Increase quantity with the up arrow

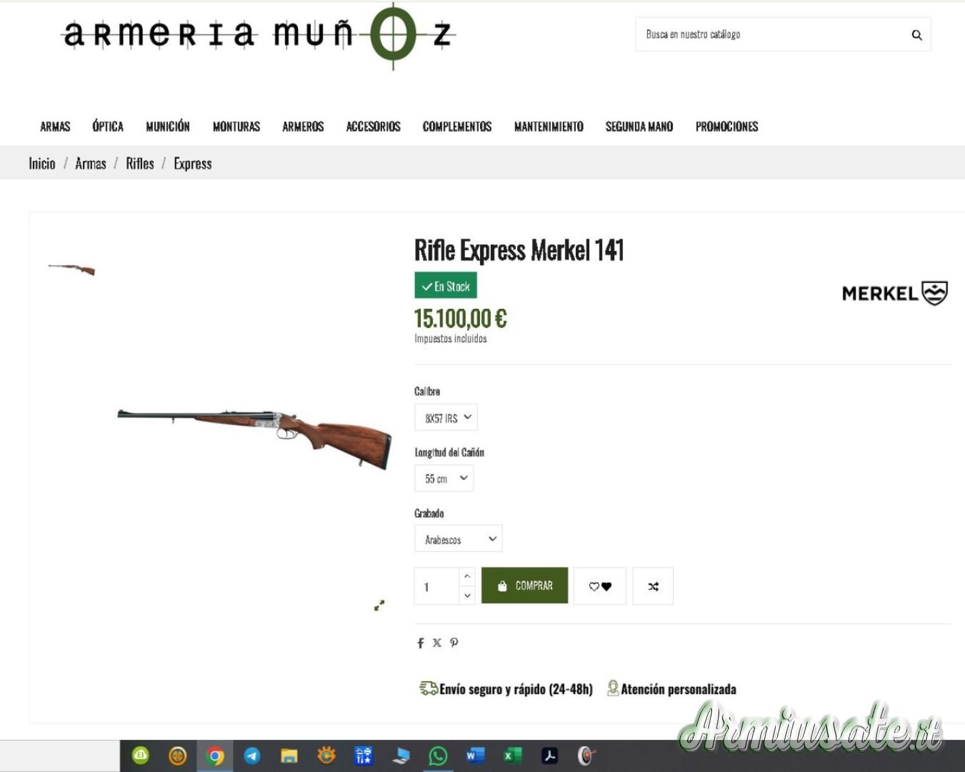click(x=468, y=576)
